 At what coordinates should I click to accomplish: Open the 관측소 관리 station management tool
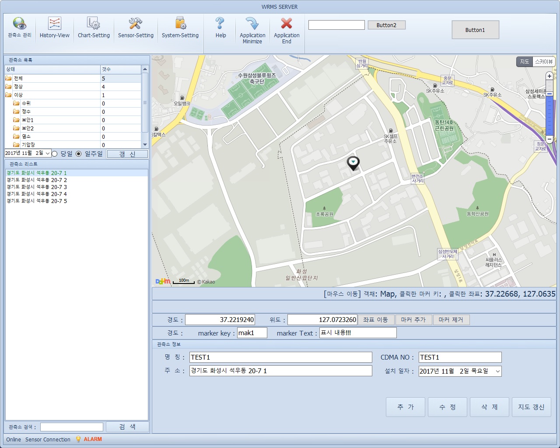19,27
